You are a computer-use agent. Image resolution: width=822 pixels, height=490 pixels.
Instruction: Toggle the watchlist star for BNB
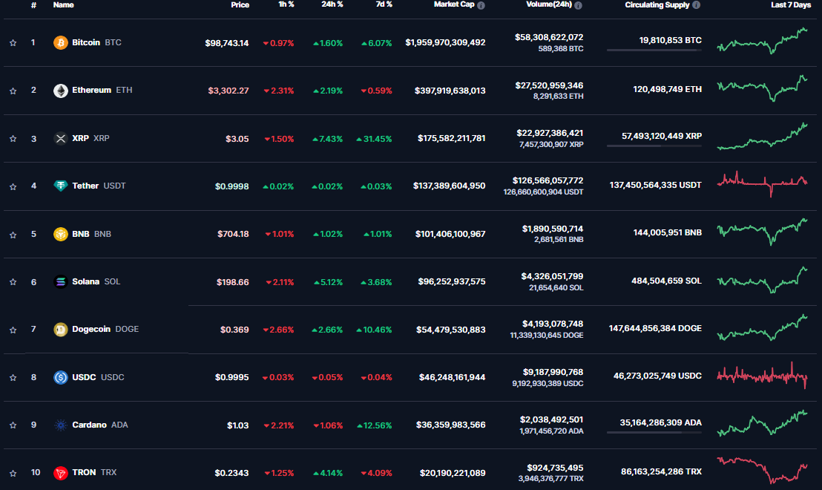(13, 234)
